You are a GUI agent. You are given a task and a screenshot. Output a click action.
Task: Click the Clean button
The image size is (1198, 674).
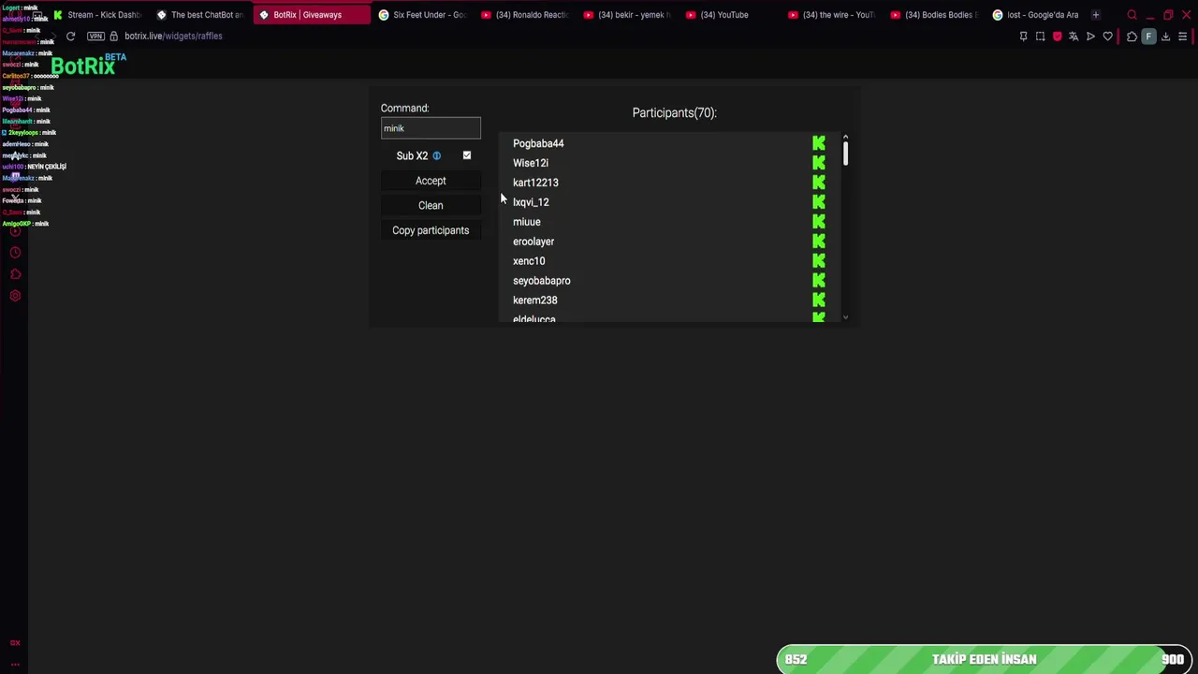431,205
